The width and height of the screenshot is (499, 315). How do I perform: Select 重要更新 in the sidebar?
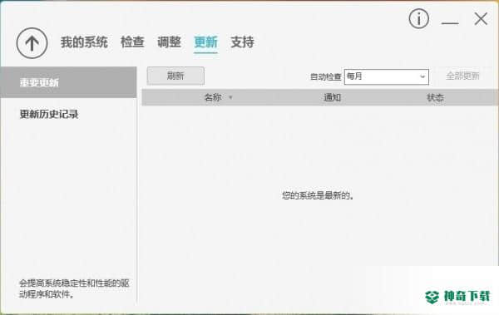click(x=68, y=82)
